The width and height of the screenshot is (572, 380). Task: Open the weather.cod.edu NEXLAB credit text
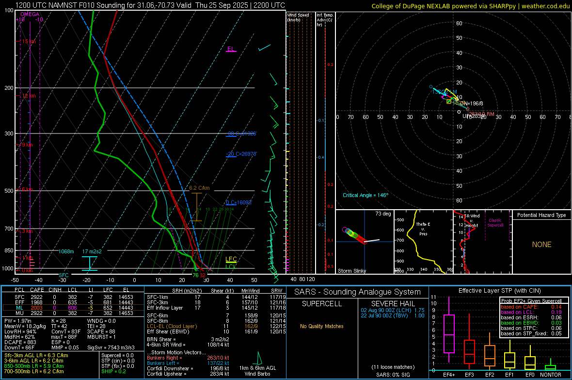click(470, 6)
